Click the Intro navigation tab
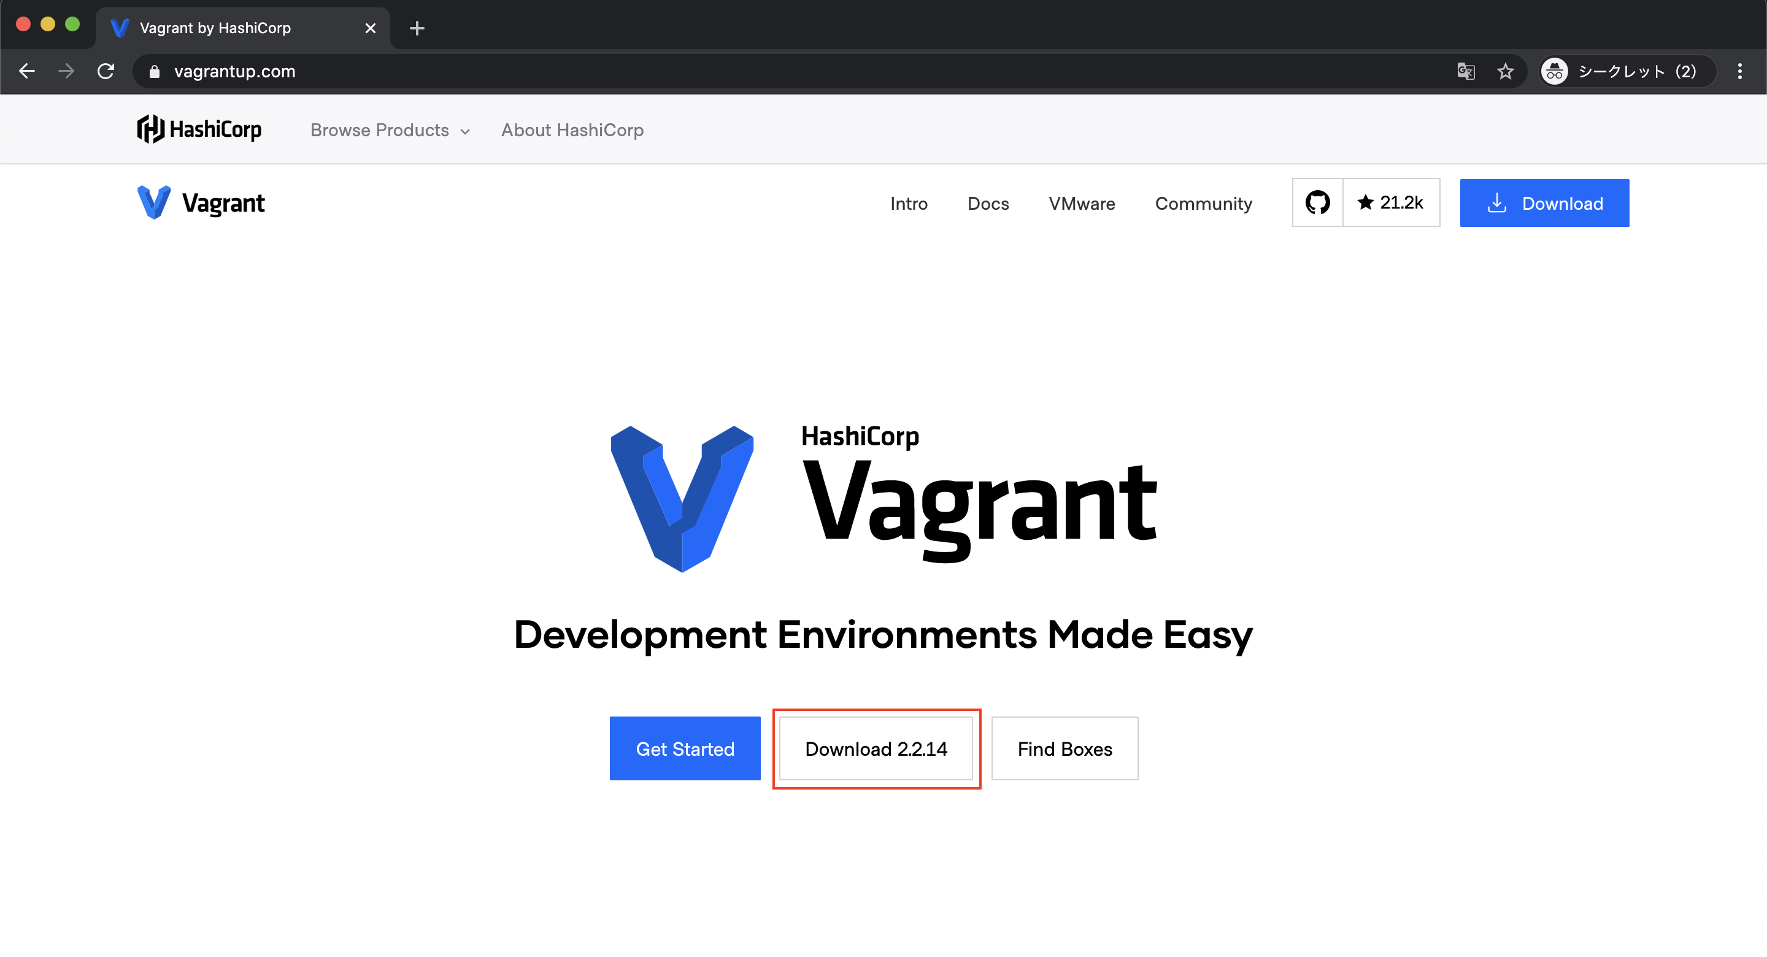 (x=909, y=202)
